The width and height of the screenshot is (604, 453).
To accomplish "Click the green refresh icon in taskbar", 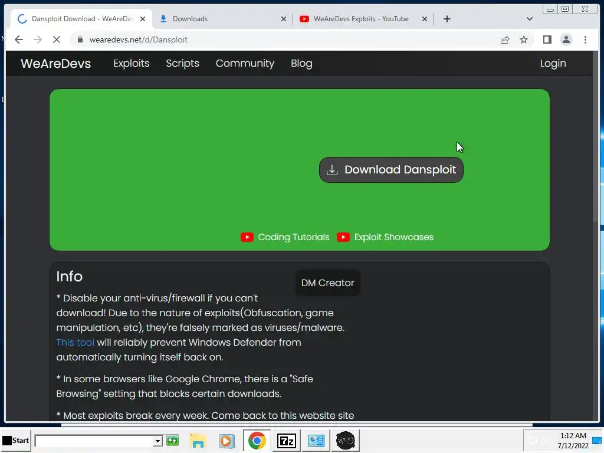I will pyautogui.click(x=173, y=440).
